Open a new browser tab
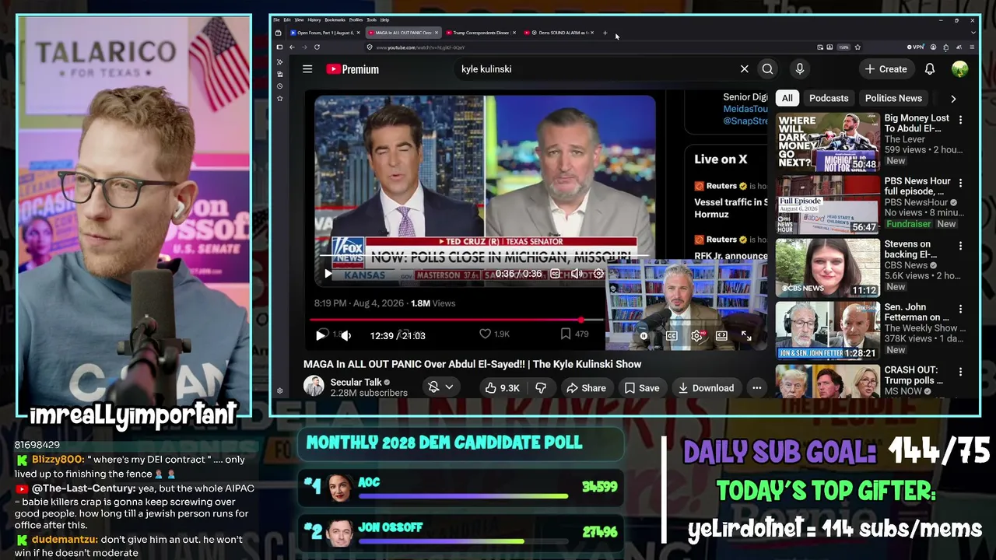 coord(605,33)
